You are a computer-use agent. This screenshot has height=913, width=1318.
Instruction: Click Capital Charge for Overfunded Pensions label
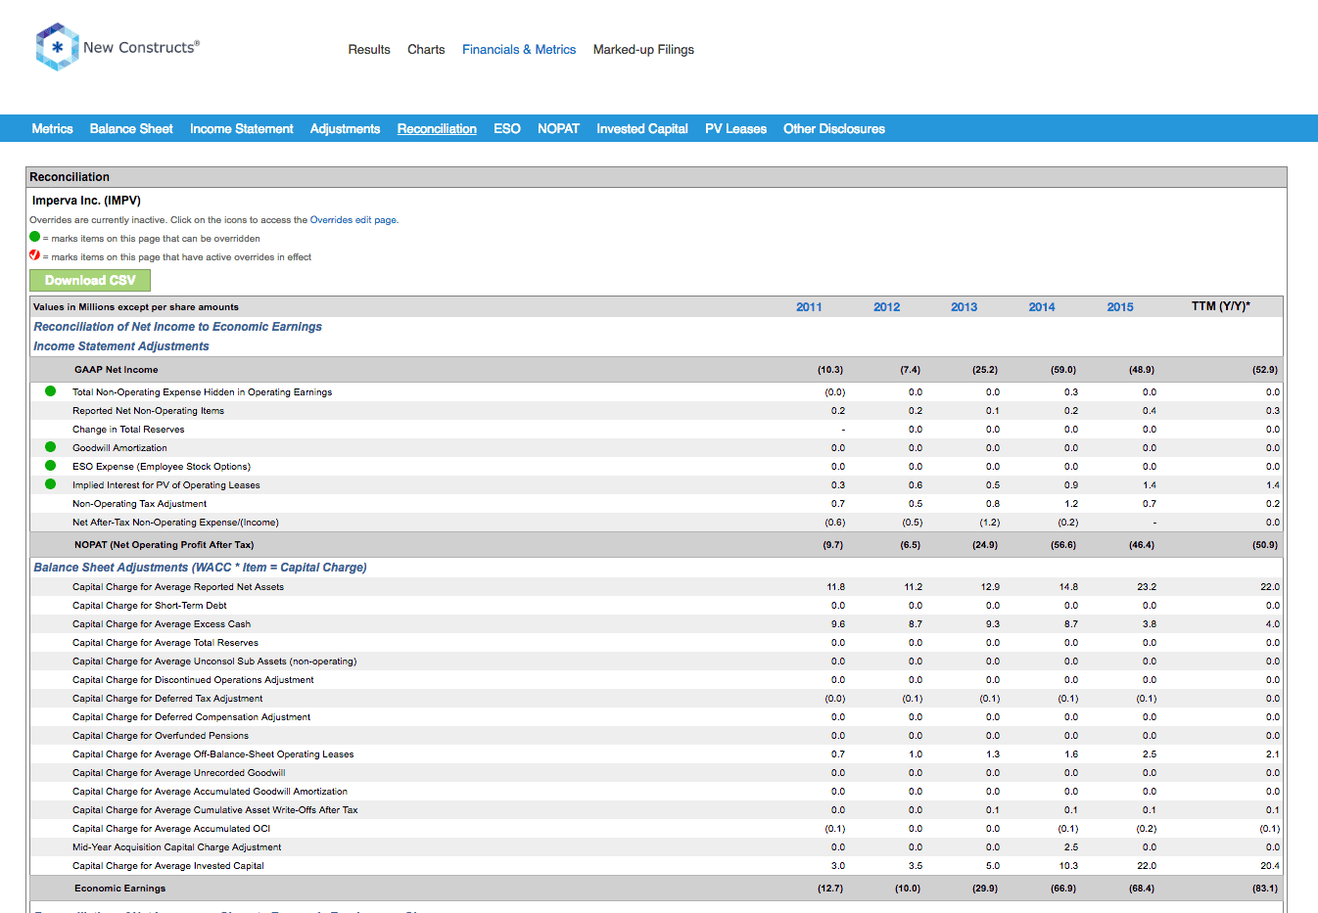point(161,736)
